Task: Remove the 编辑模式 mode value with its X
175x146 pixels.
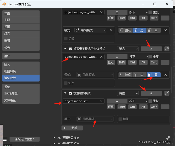Action: click(111, 30)
